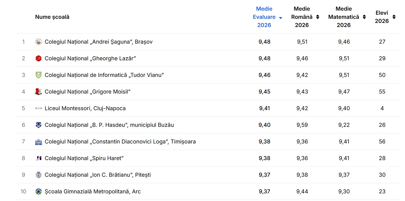
Task: Click the red Gheorghe Lazăr logo icon
Action: (39, 58)
